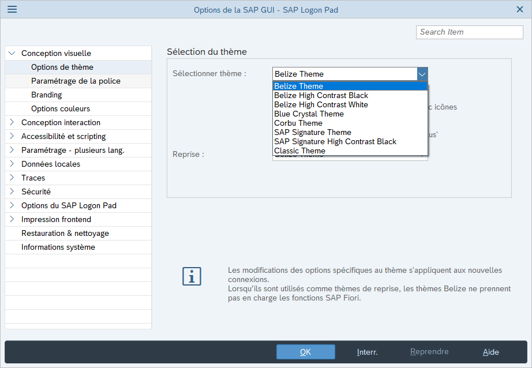Expand the Options du SAP Logon Pad node
The width and height of the screenshot is (532, 368).
(12, 205)
